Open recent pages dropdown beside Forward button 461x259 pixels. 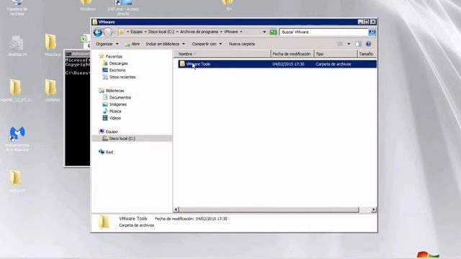coord(115,32)
